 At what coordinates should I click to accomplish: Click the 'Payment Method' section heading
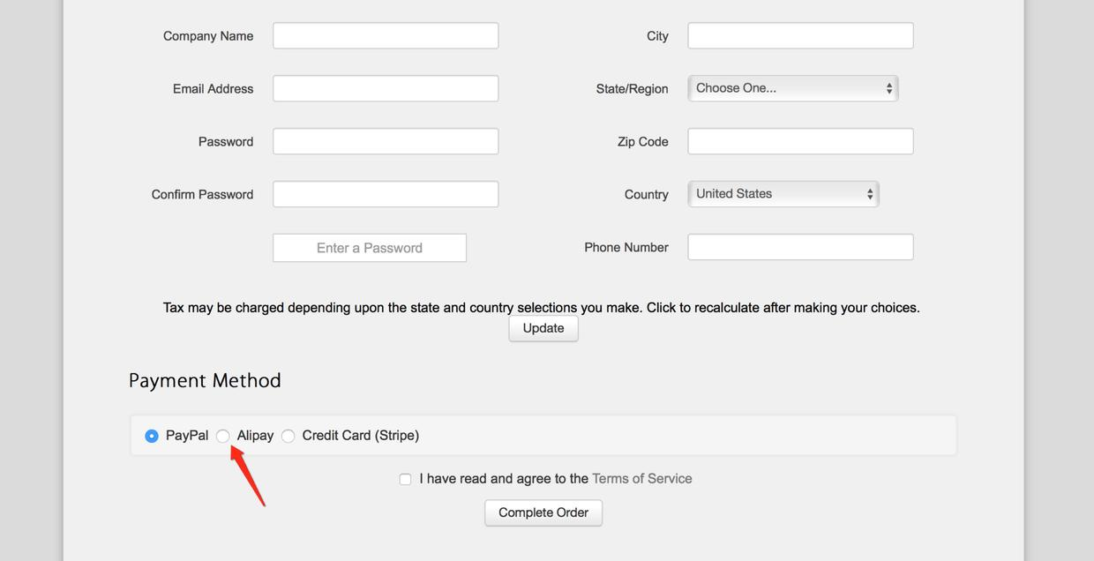[205, 381]
